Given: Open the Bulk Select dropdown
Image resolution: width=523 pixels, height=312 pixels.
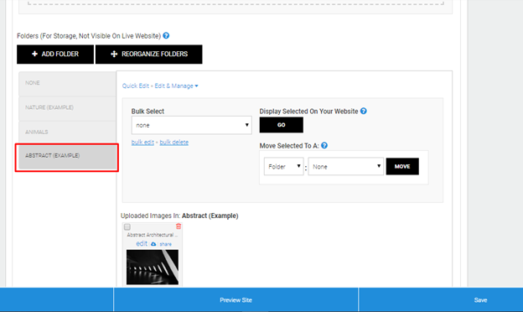Looking at the screenshot, I should [x=191, y=125].
